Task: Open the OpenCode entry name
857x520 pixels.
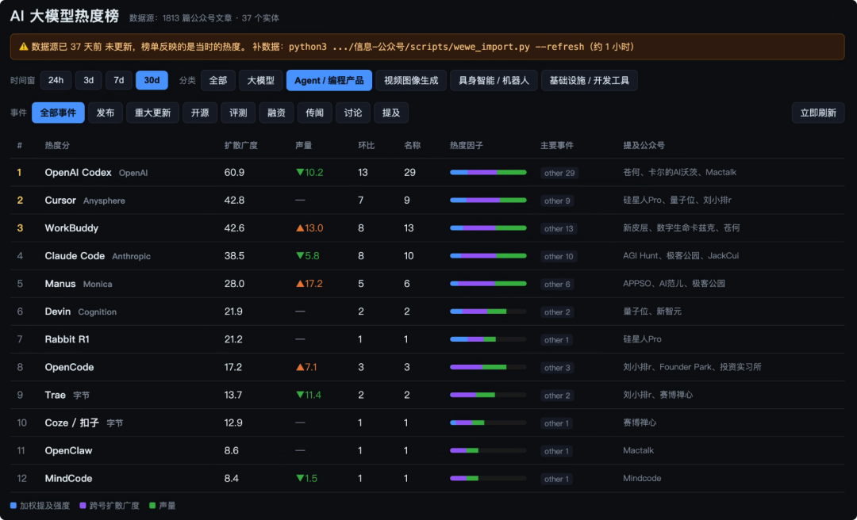Action: pyautogui.click(x=69, y=368)
